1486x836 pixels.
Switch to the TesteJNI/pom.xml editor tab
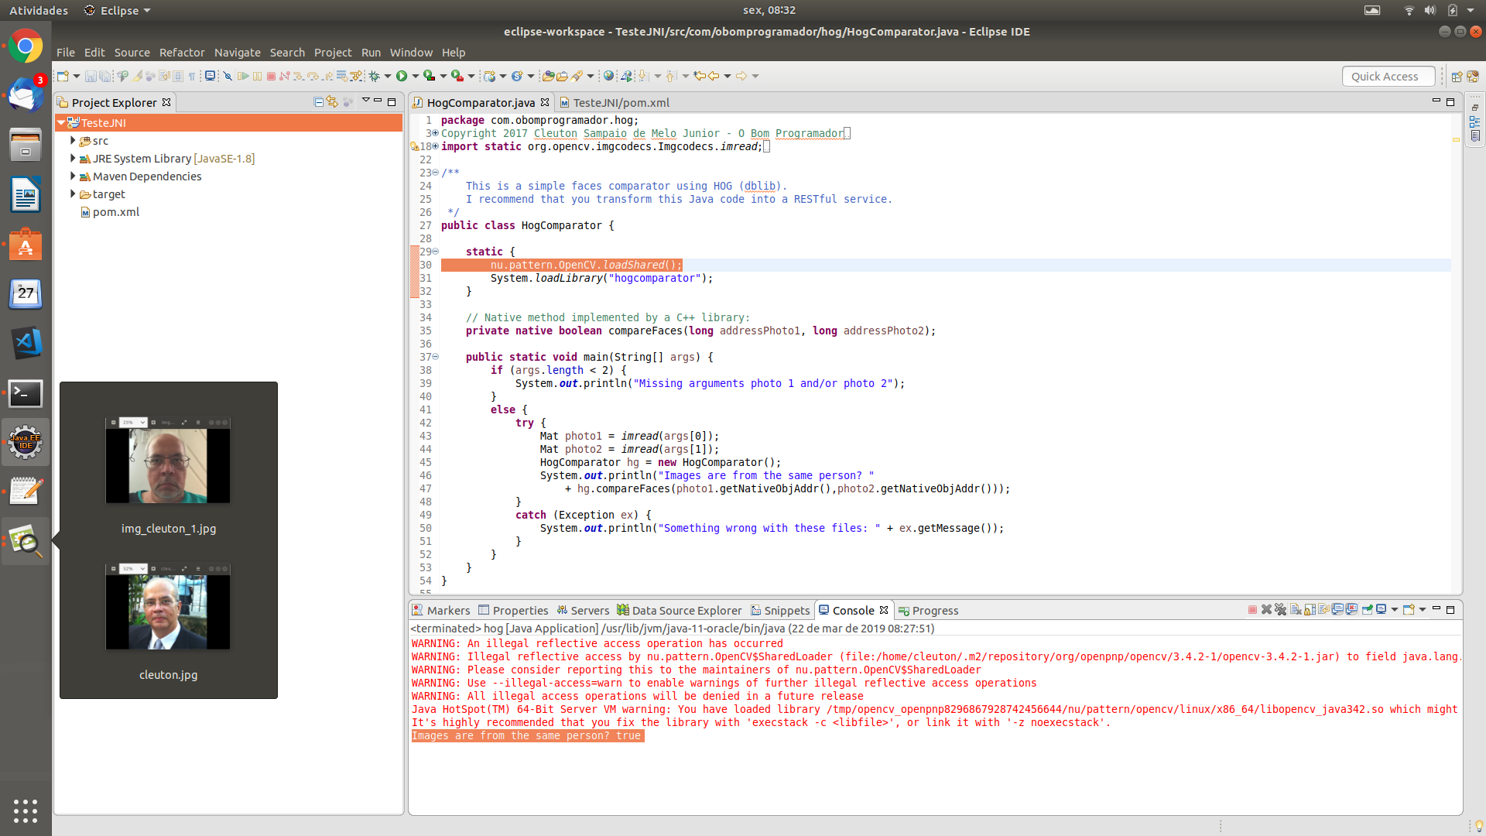click(x=620, y=102)
